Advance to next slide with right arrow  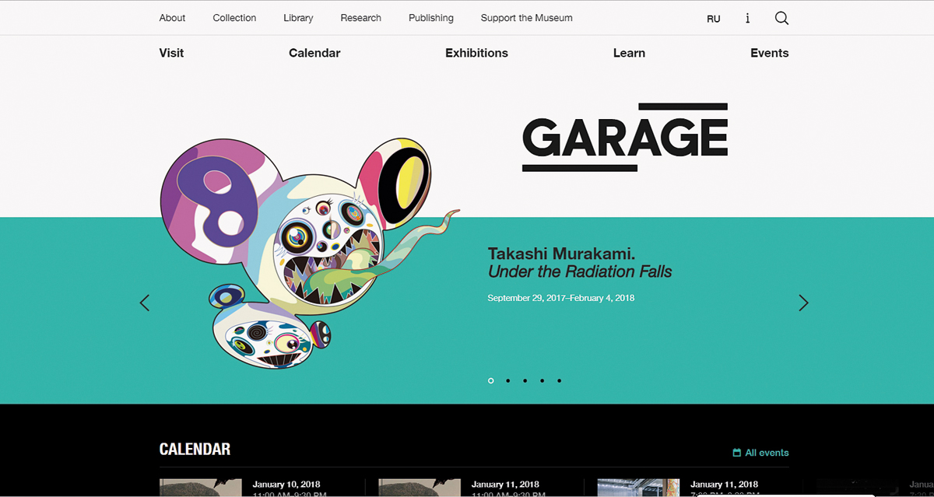pos(803,303)
